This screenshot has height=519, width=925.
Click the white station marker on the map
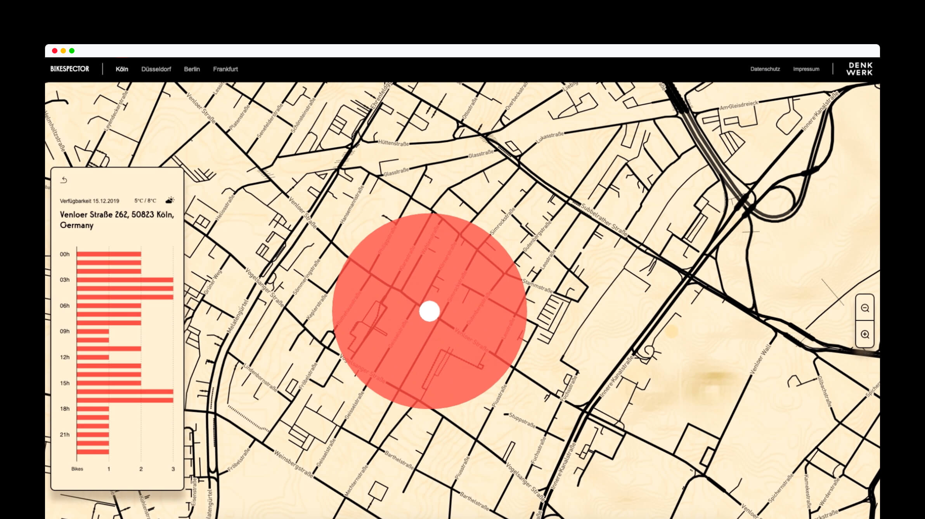click(x=429, y=311)
